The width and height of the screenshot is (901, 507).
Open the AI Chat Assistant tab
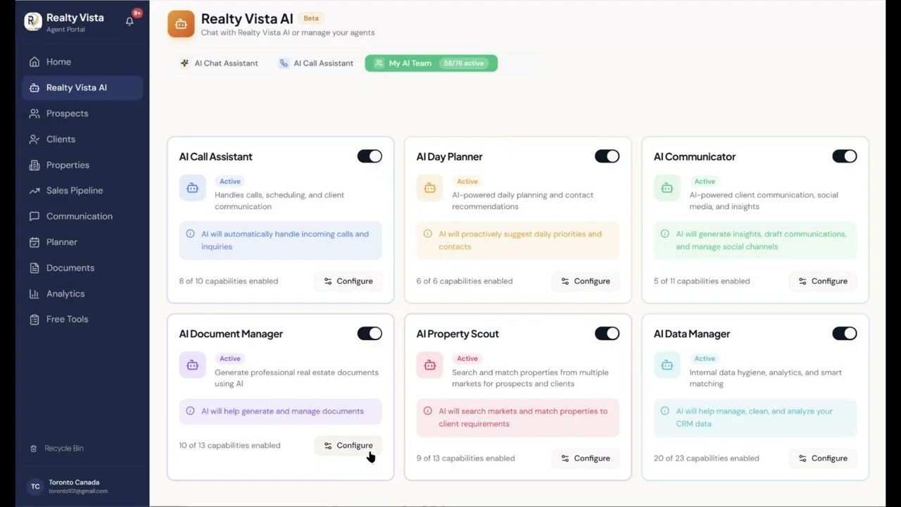(x=220, y=63)
